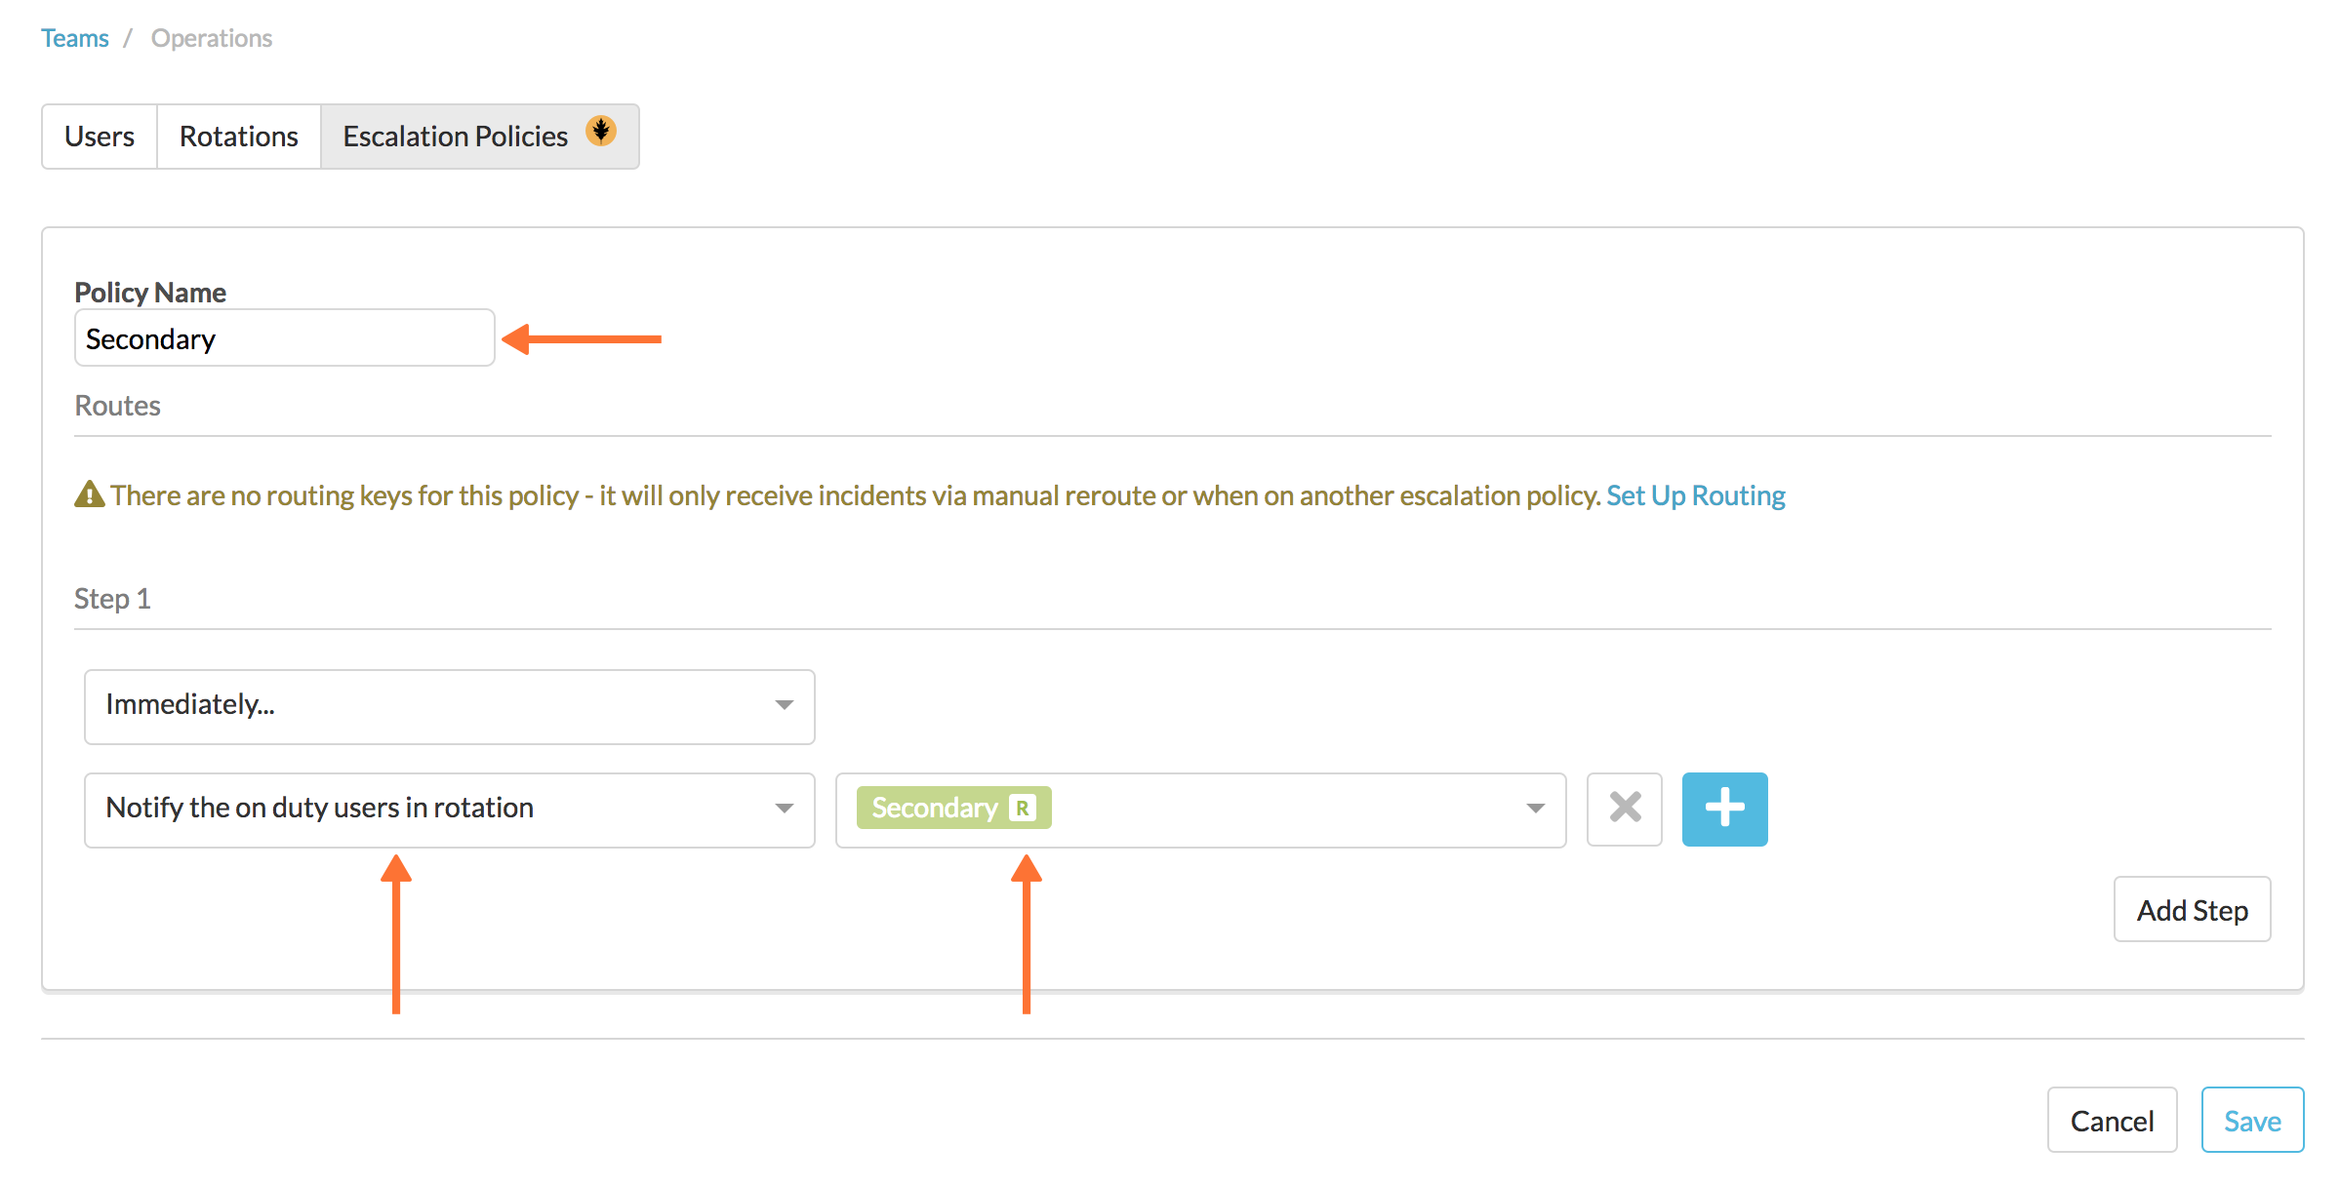Click the Policy Name input field
2340x1186 pixels.
(x=285, y=338)
